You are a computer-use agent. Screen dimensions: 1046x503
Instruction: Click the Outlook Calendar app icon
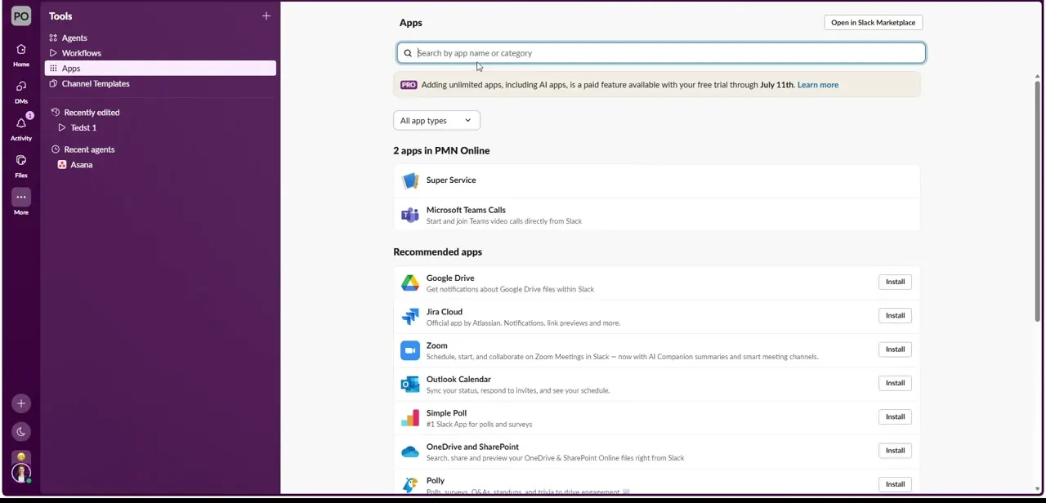(410, 384)
